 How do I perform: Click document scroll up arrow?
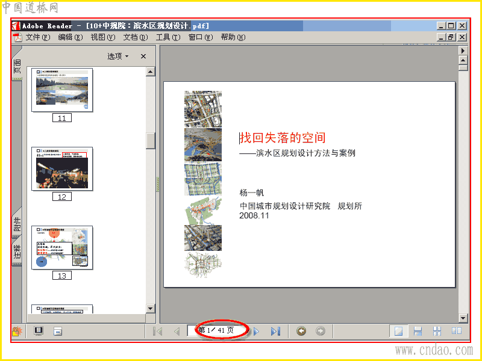coord(463,60)
